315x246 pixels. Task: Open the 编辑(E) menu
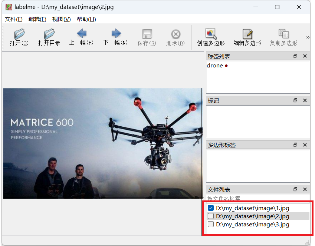(x=37, y=19)
